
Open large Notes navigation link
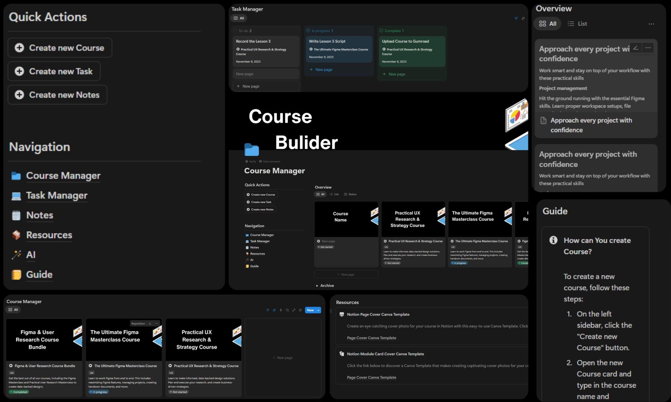[40, 215]
